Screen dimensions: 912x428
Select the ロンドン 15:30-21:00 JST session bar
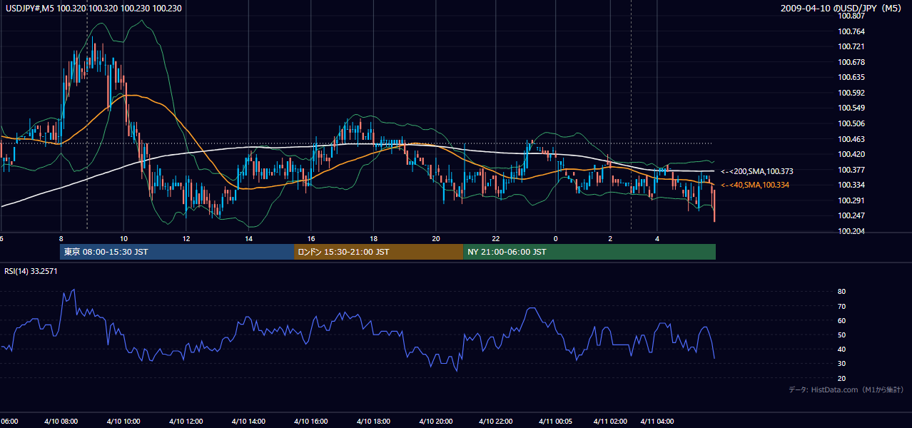tap(378, 252)
